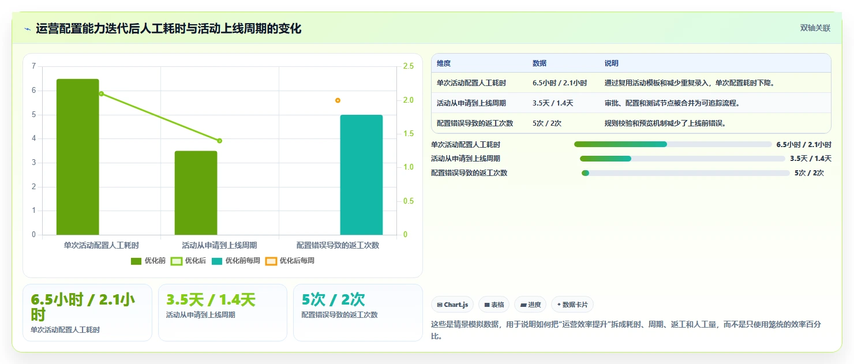Image resolution: width=854 pixels, height=364 pixels.
Task: Click x-axis label 活动从申请到上线周期
Action: [x=219, y=245]
